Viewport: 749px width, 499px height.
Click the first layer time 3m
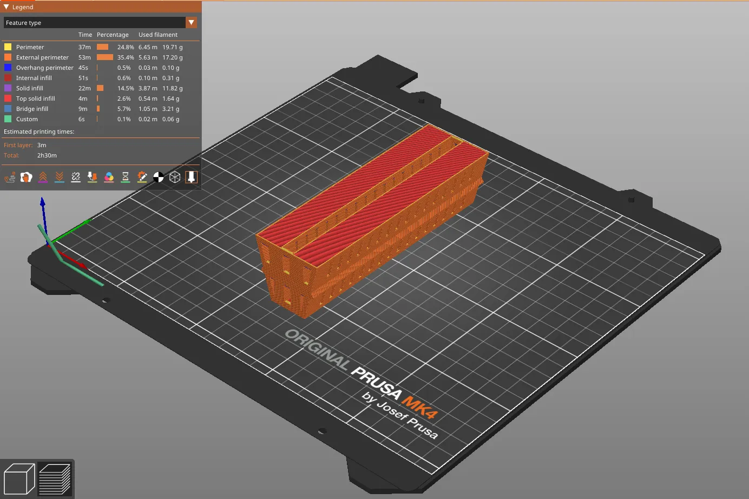(x=42, y=145)
